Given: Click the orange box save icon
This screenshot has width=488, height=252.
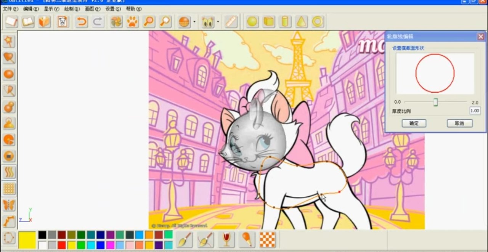Looking at the screenshot, I should click(45, 22).
